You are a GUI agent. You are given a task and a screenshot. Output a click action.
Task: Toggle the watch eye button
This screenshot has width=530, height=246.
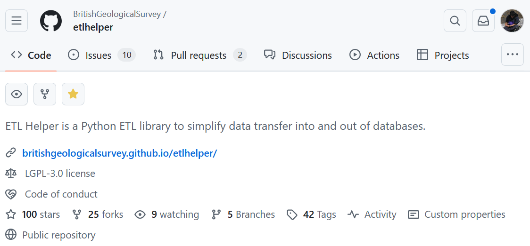coord(17,94)
